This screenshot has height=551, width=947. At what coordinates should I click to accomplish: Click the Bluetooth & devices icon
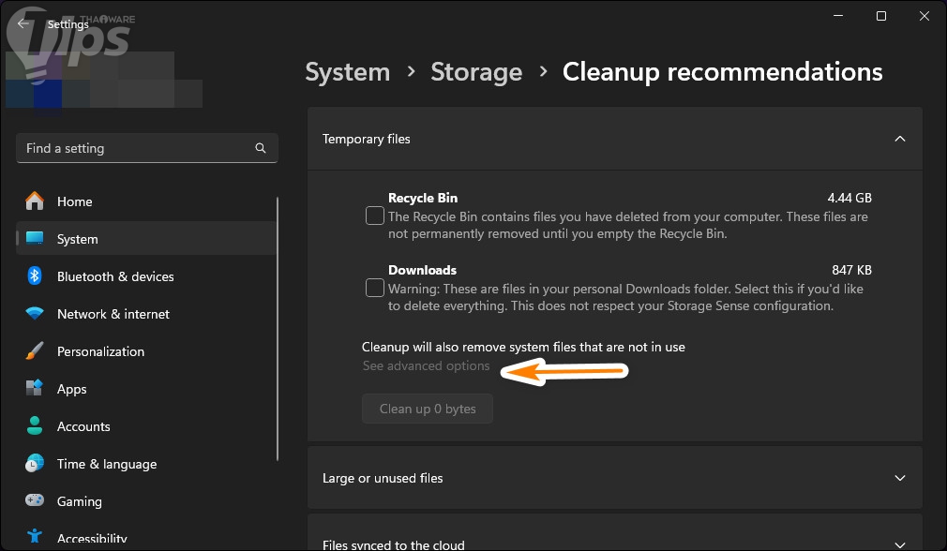pyautogui.click(x=35, y=276)
